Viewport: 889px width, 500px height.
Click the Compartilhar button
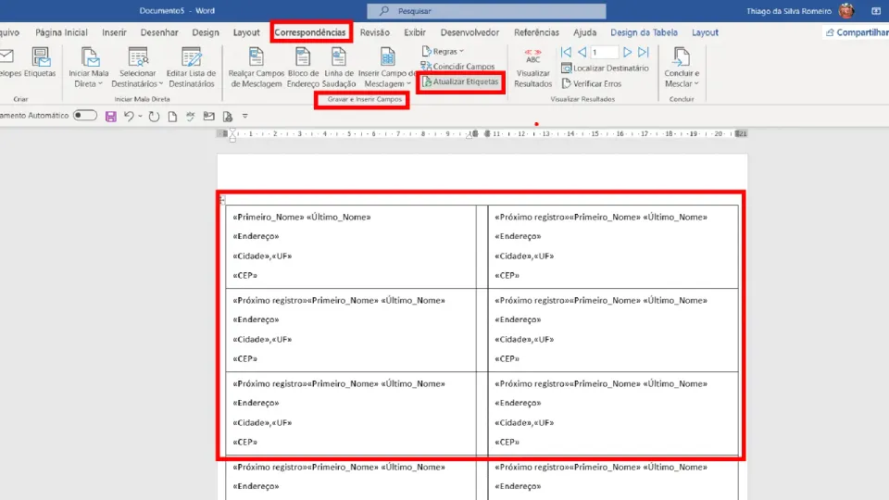(857, 32)
